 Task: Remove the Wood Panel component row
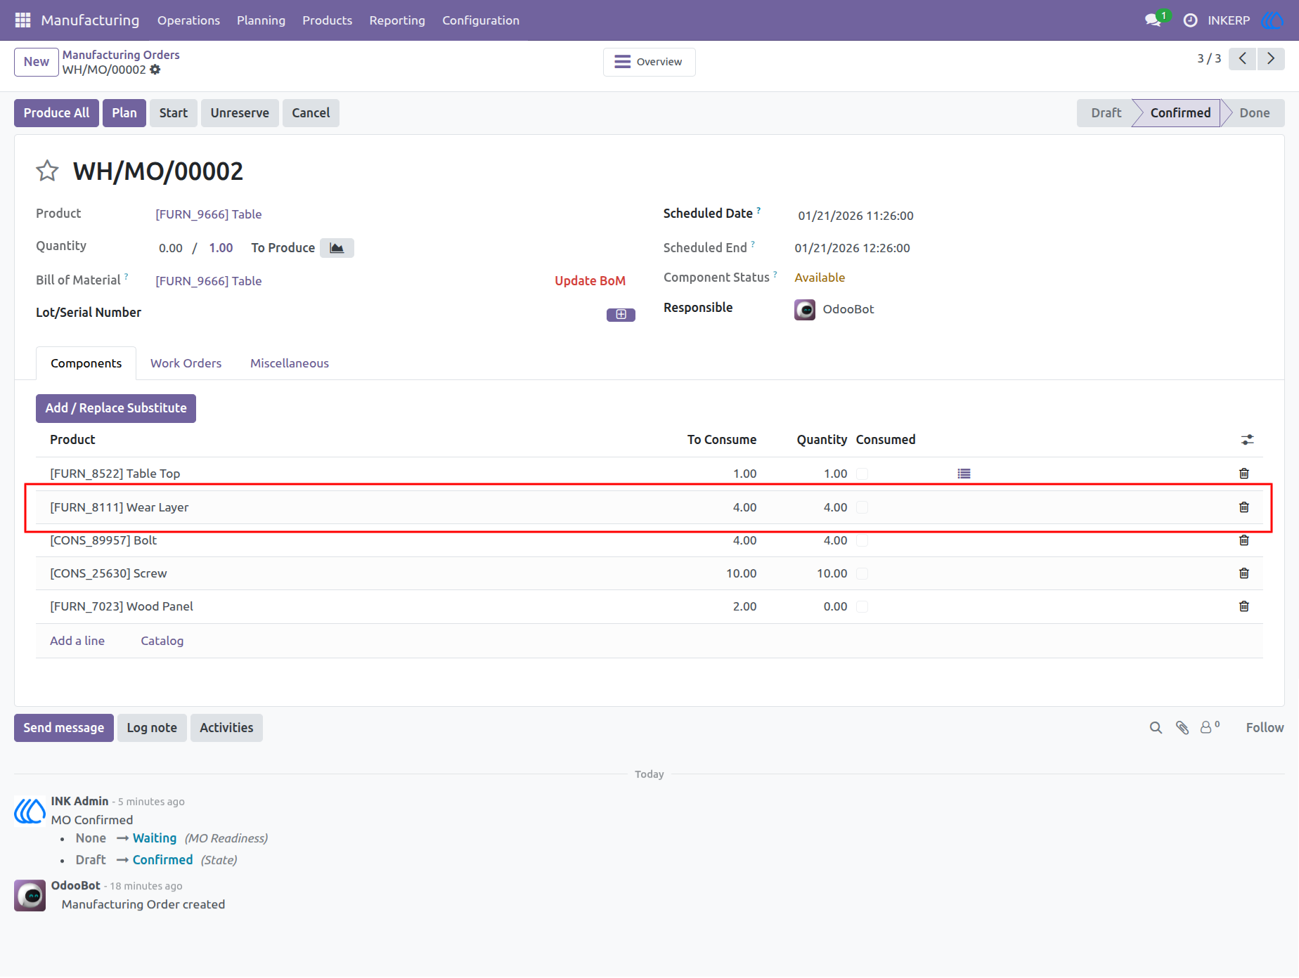pos(1243,606)
